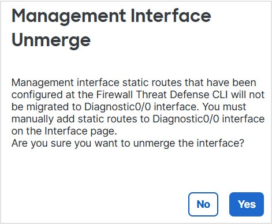Click the words 'Management interface static routes'
272x224 pixels.
pos(96,83)
